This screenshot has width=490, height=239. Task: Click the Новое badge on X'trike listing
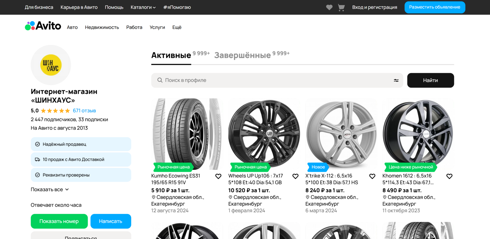point(318,167)
